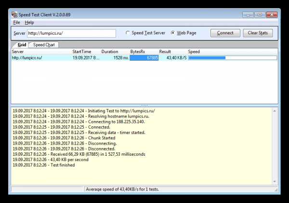The height and width of the screenshot is (203, 289).
Task: Click the Speed Test Client title bar icon
Action: pyautogui.click(x=14, y=14)
